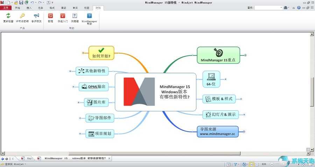Select the 项目规划 topic
315x167 pixels.
(x=100, y=134)
